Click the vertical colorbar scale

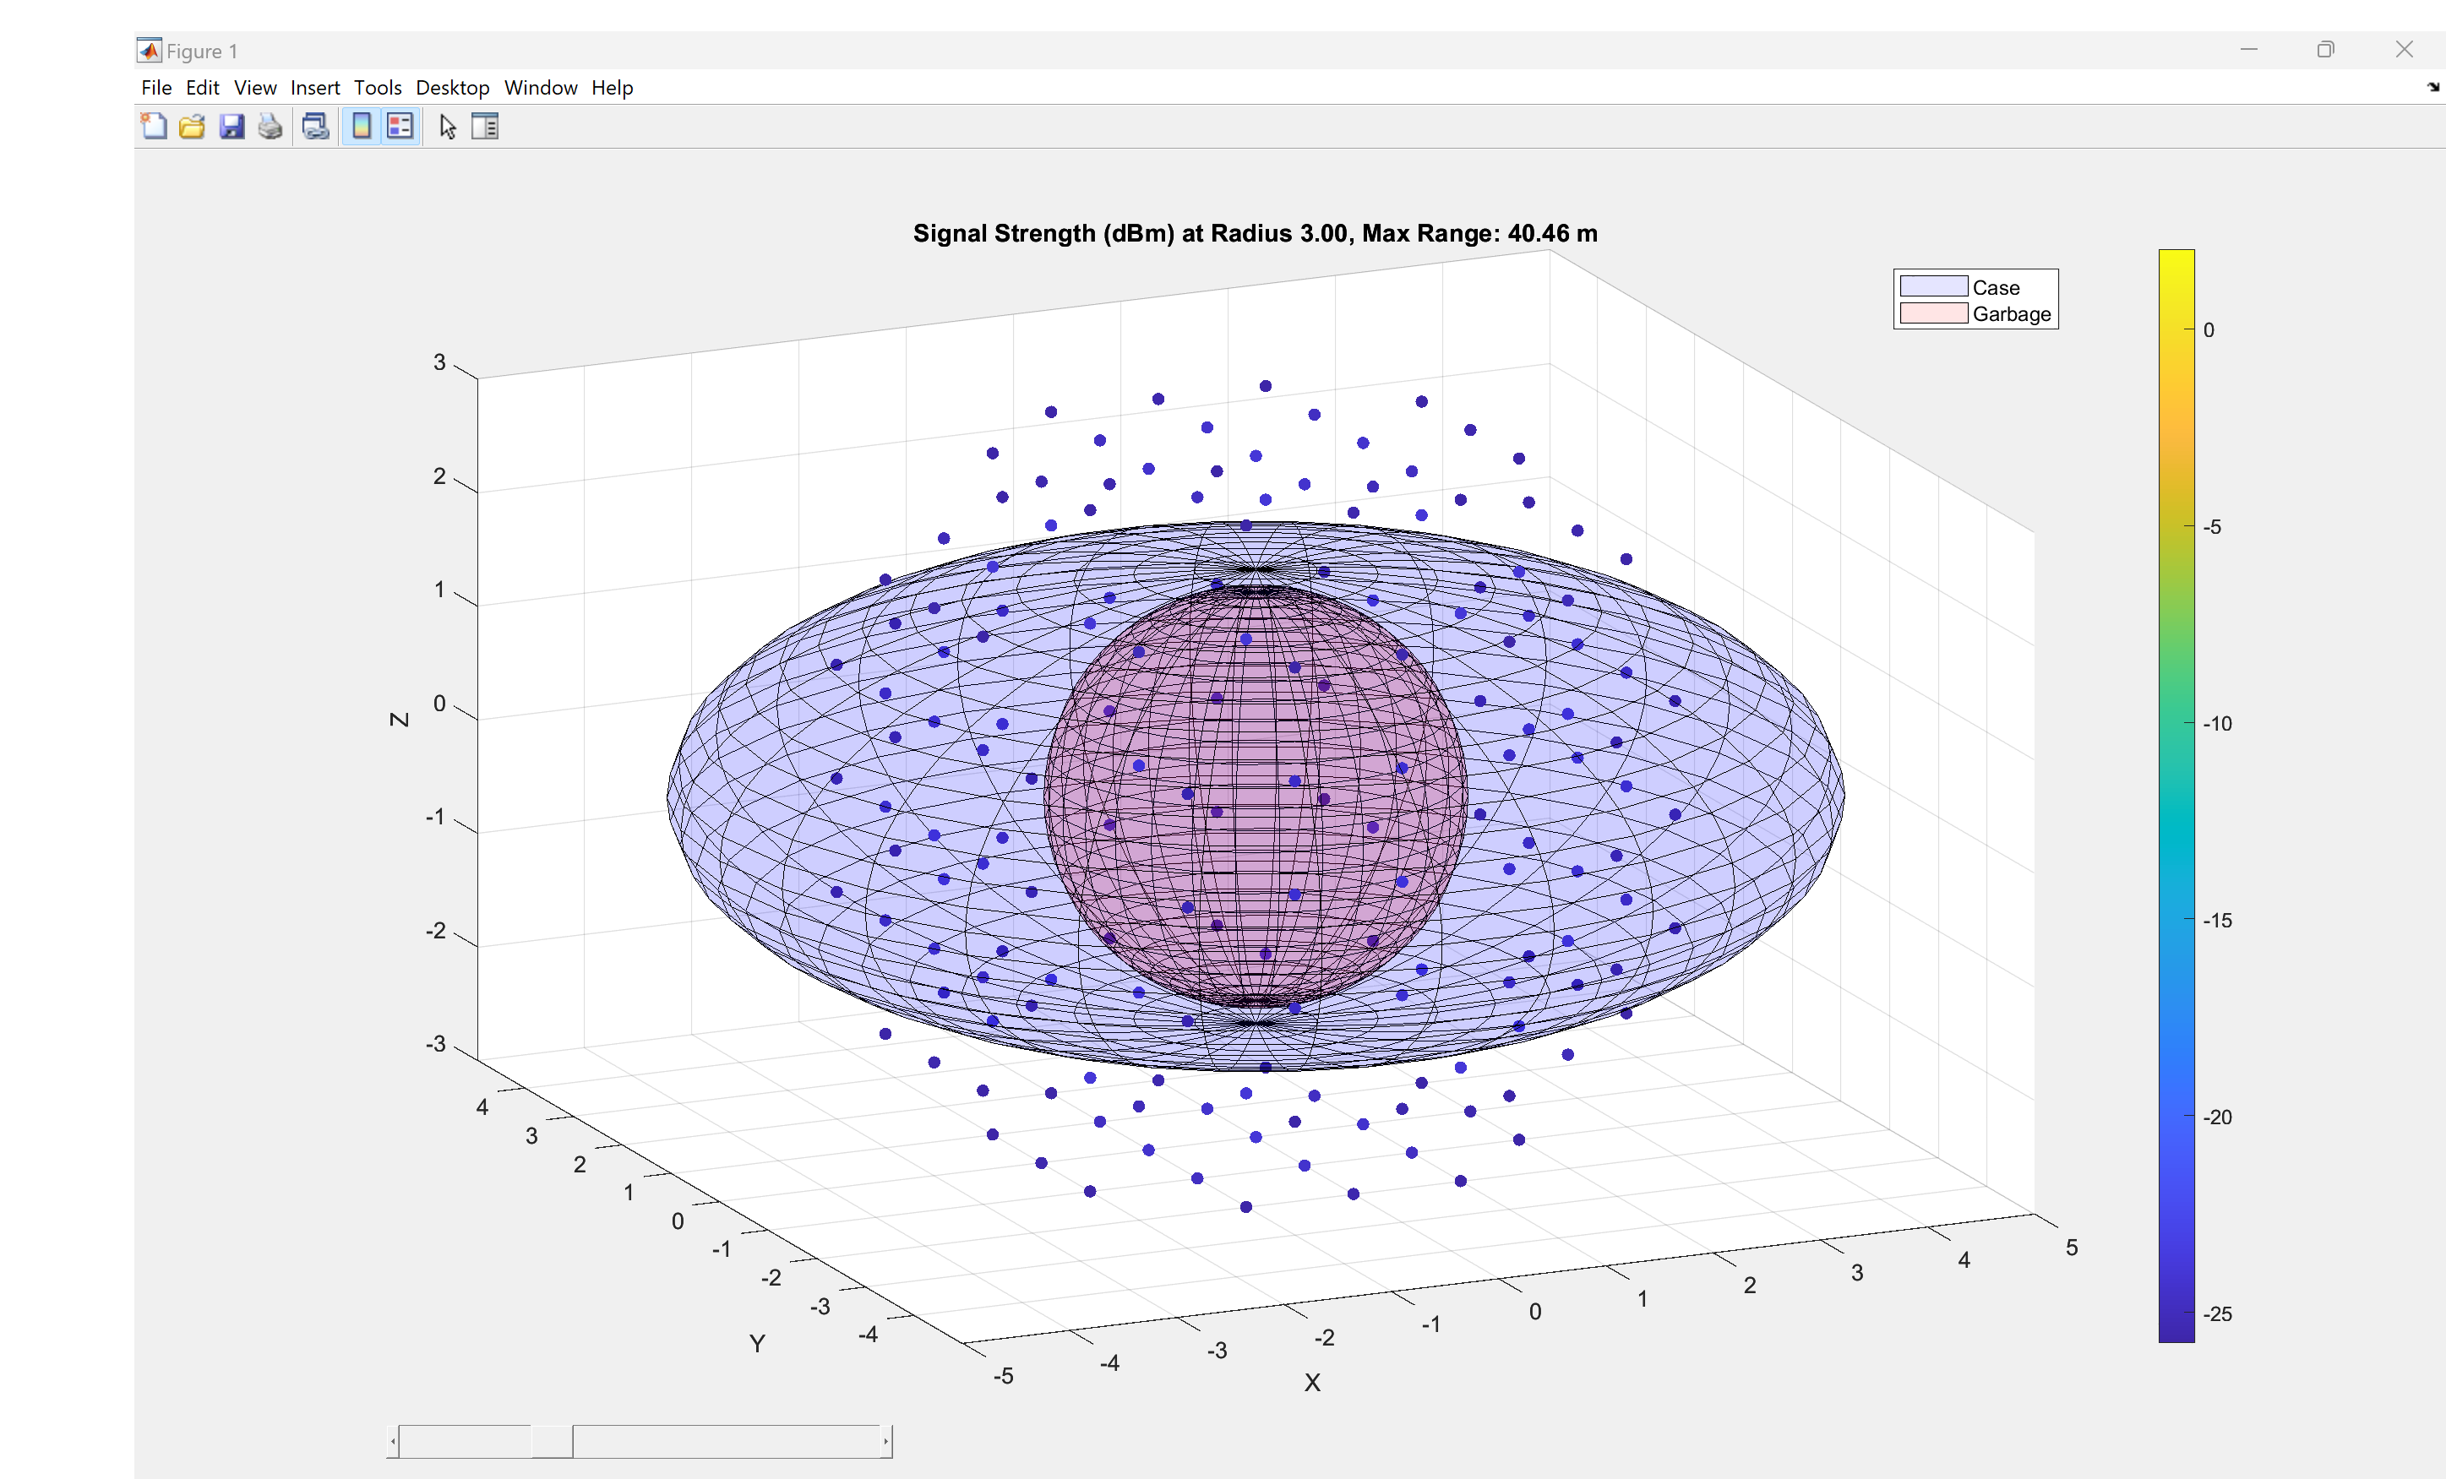tap(2176, 794)
